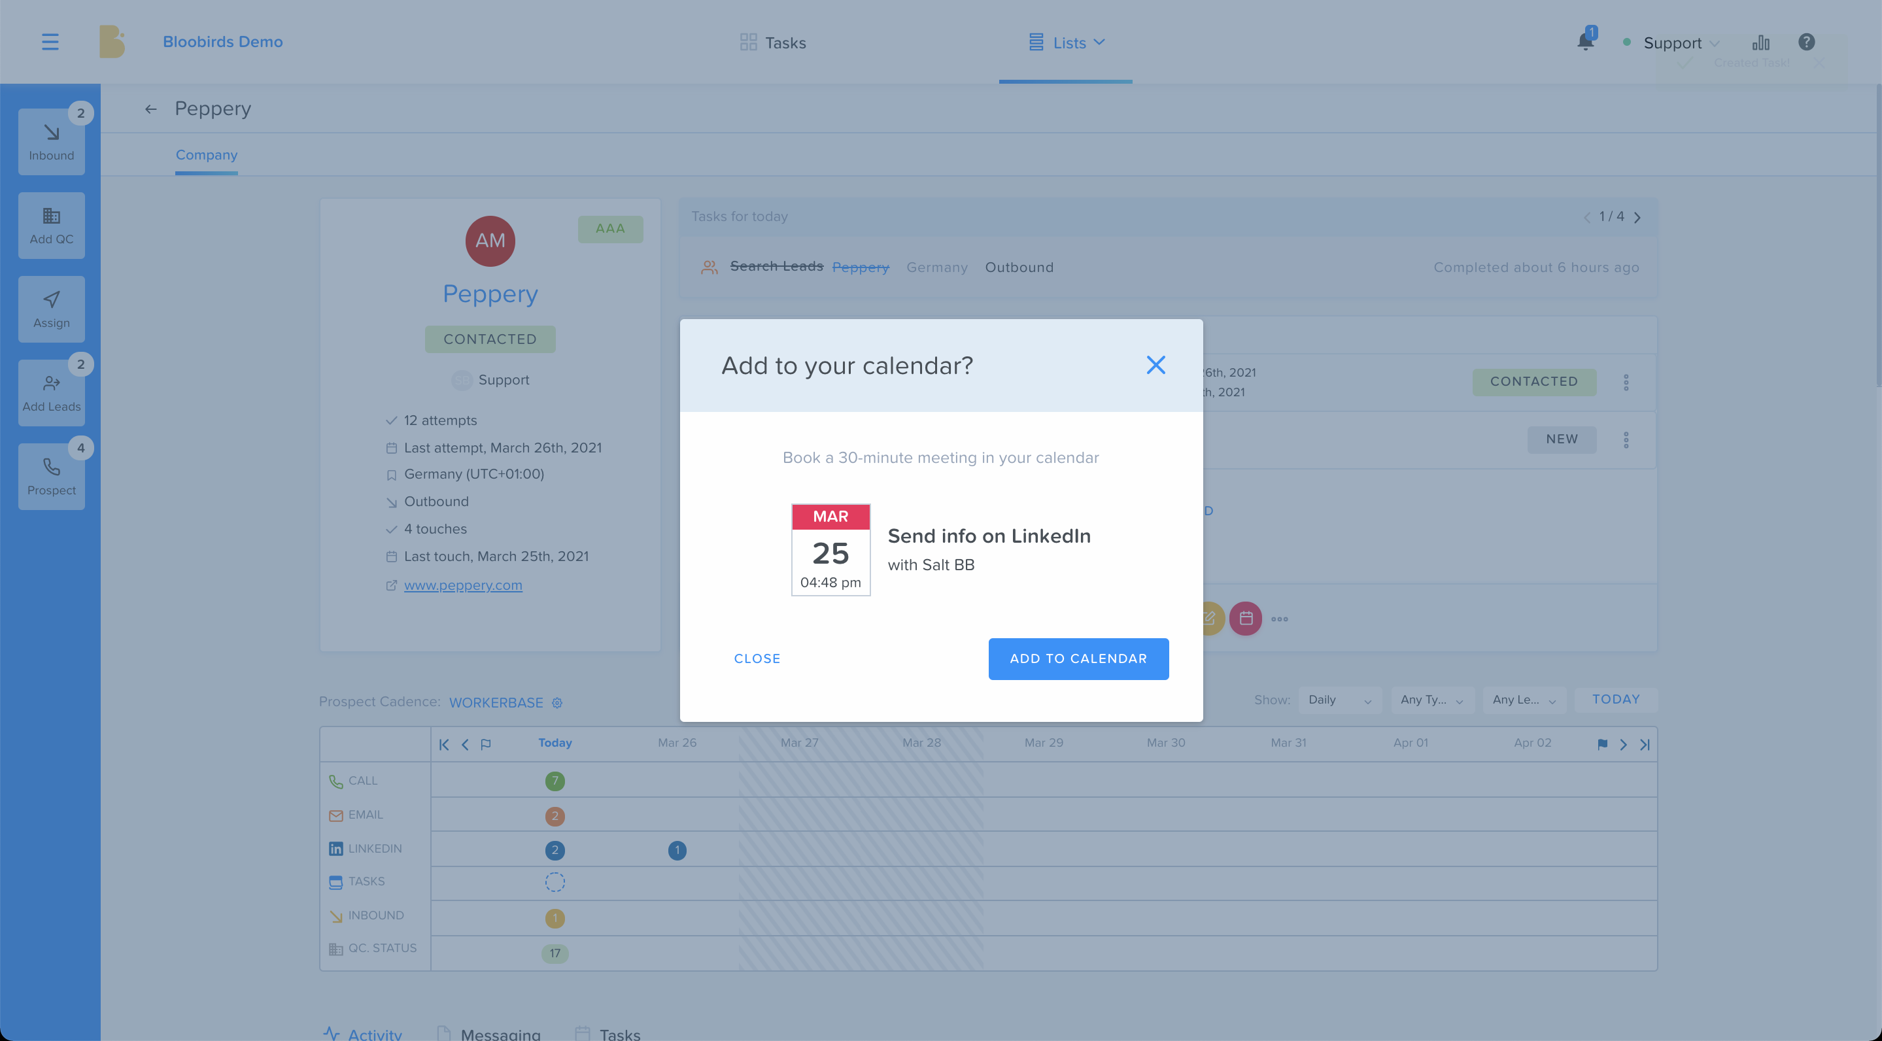Viewport: 1882px width, 1041px height.
Task: Open Bloobirds Demo home link
Action: 223,42
